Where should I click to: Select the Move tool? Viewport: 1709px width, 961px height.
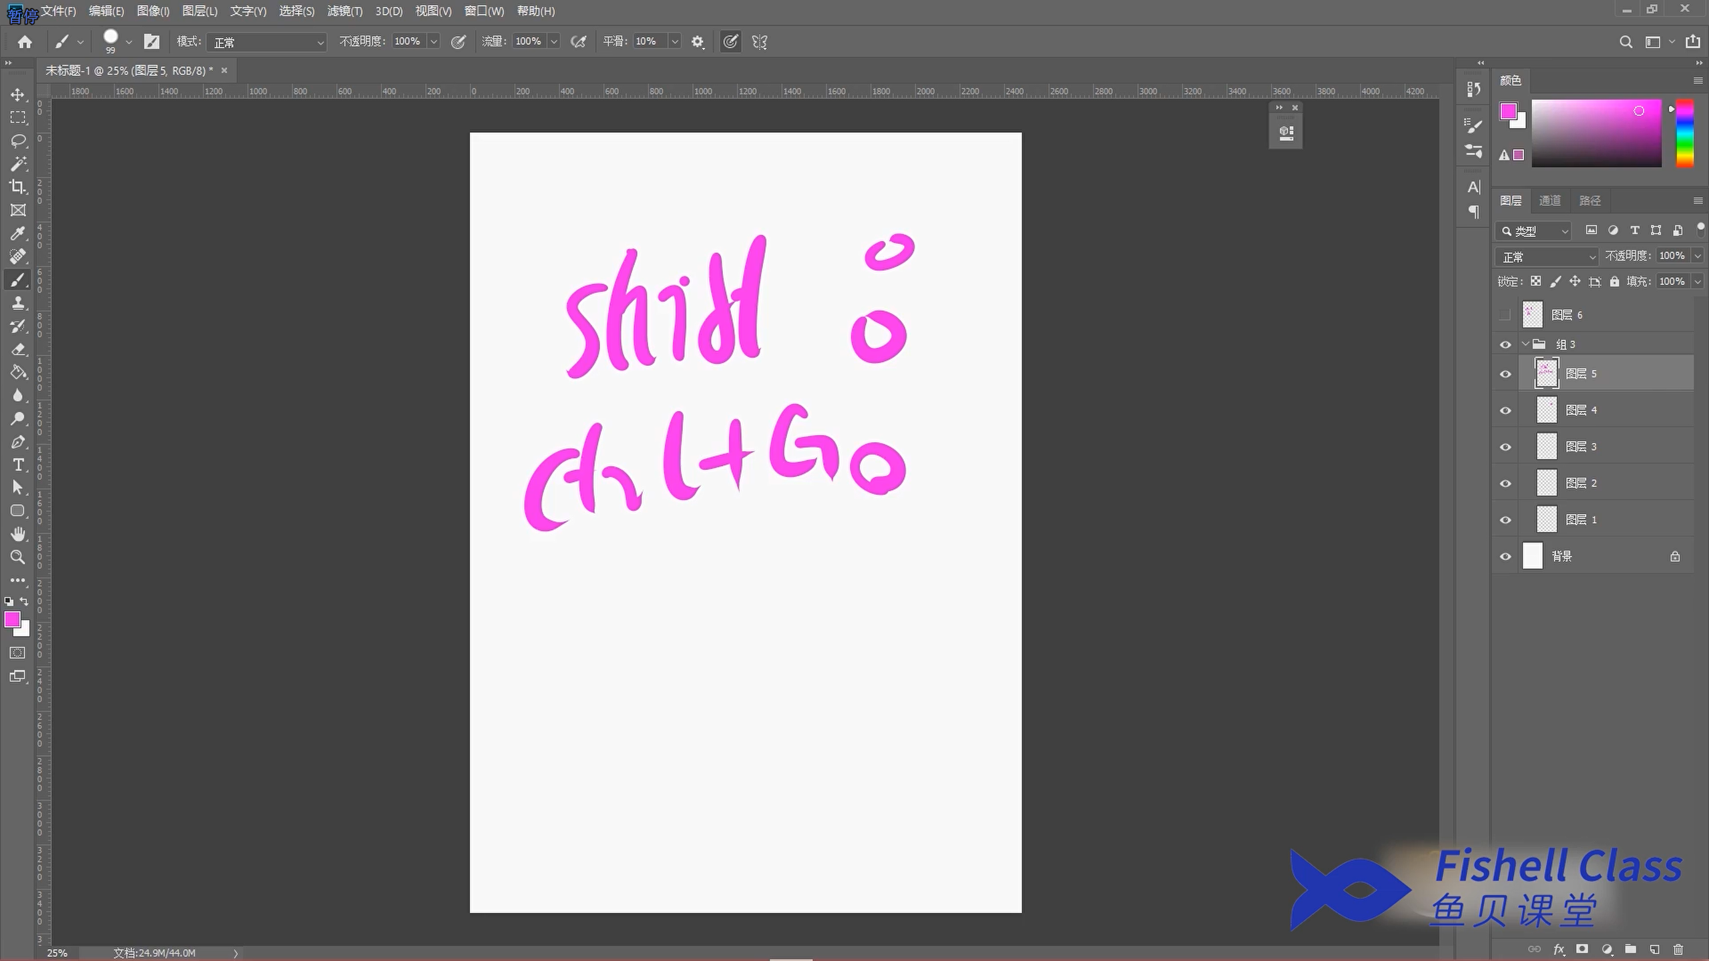point(18,94)
